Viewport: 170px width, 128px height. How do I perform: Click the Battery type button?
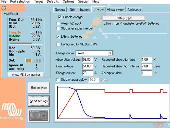124,18
